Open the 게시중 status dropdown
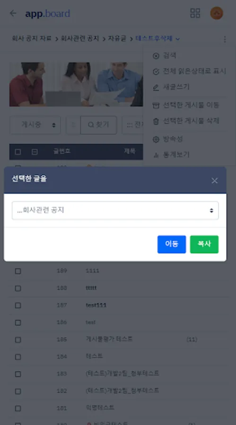This screenshot has width=236, height=425. [35, 125]
